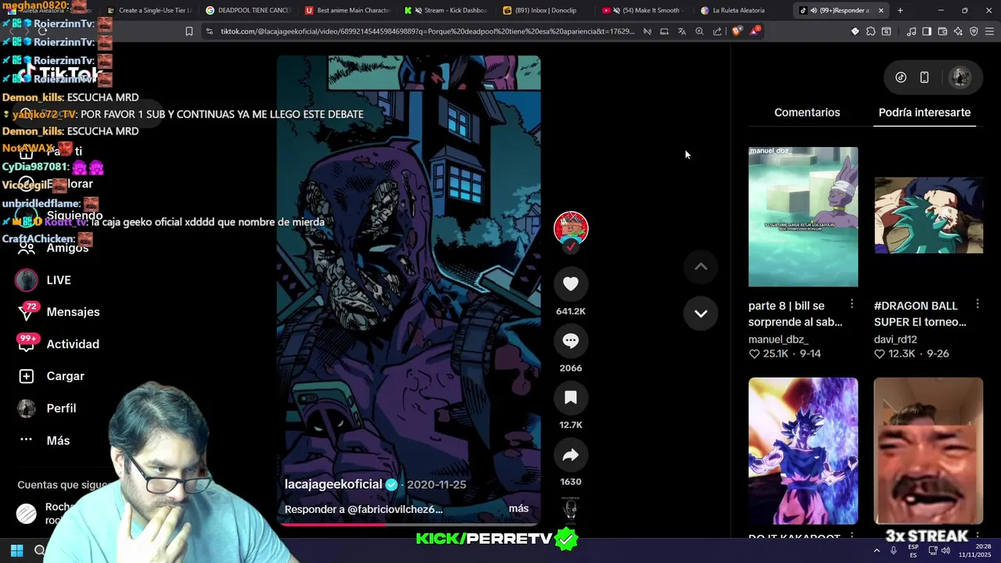Image resolution: width=1001 pixels, height=563 pixels.
Task: Close the TikTok Responder a tab
Action: tap(881, 10)
